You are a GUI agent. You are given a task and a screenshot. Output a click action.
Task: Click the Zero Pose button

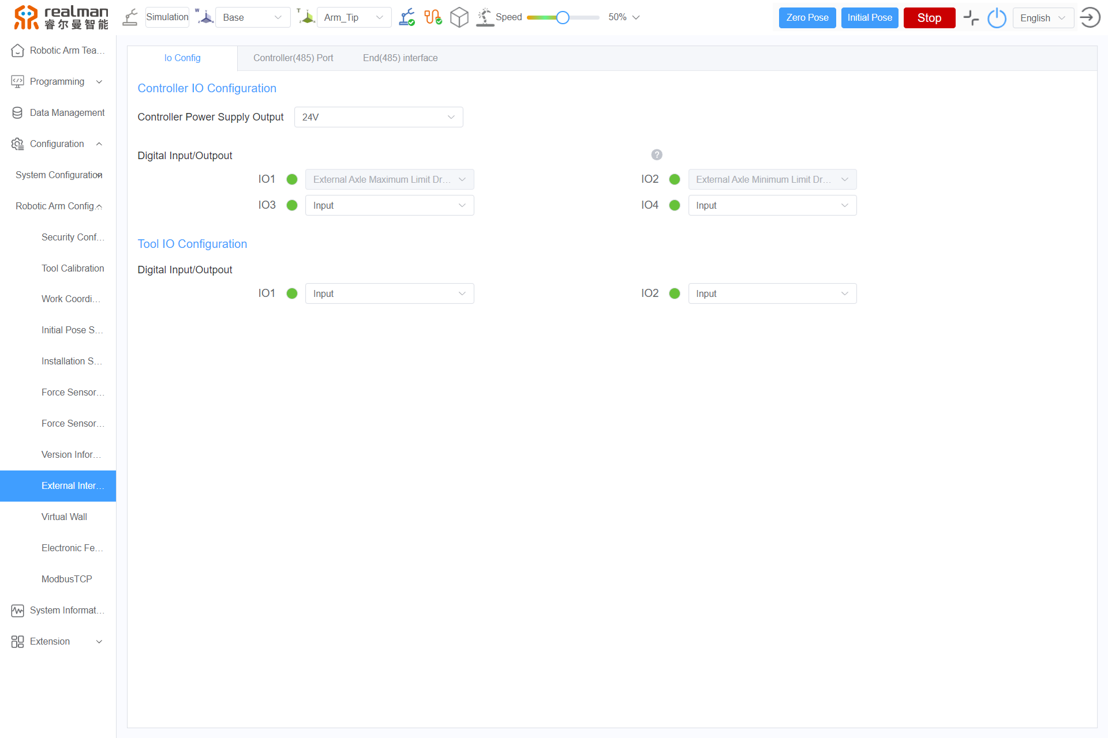807,18
